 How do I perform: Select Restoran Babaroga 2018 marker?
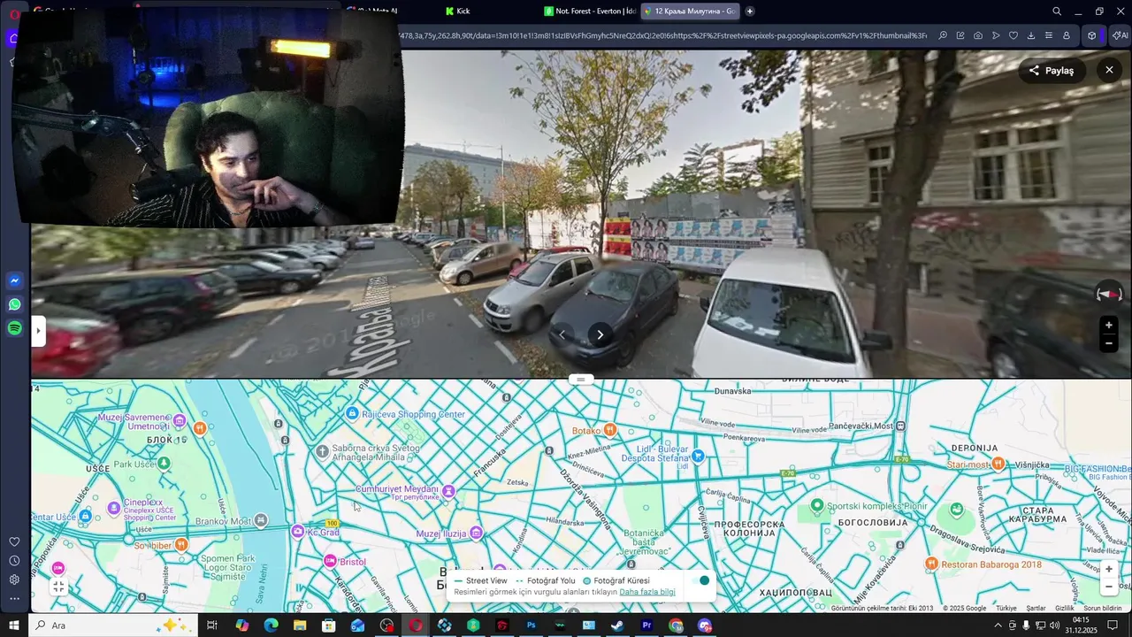pyautogui.click(x=930, y=563)
